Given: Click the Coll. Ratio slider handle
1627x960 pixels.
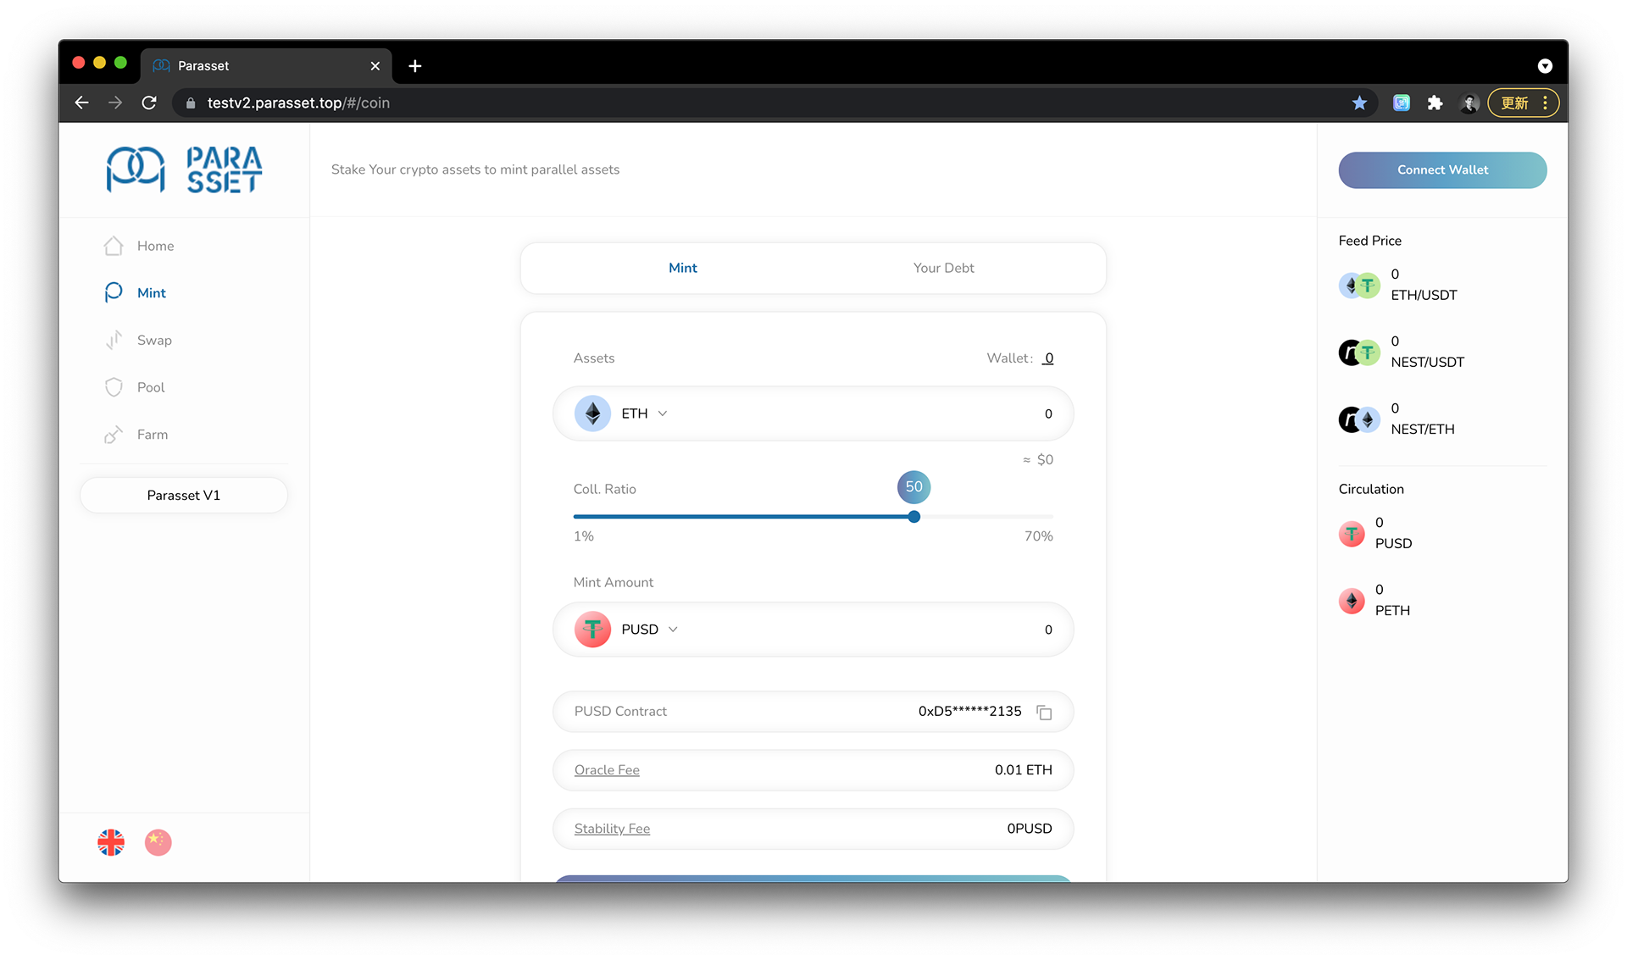Looking at the screenshot, I should point(913,517).
